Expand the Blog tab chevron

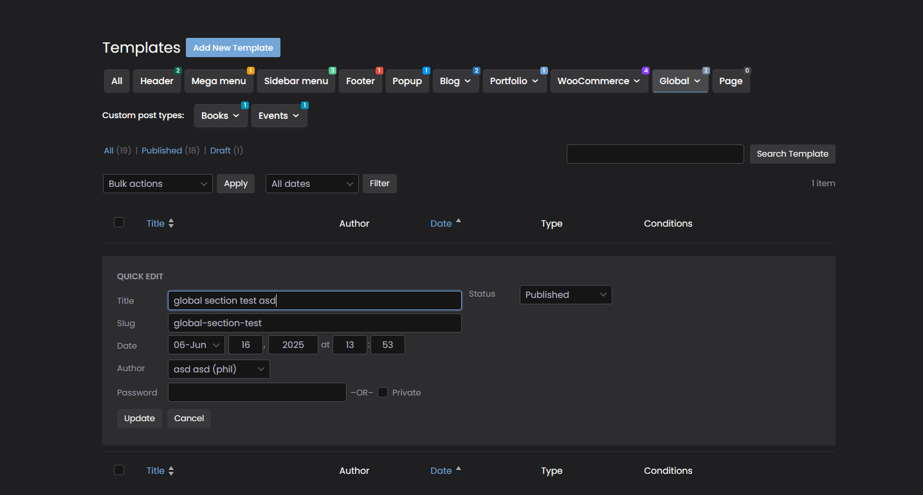coord(468,81)
